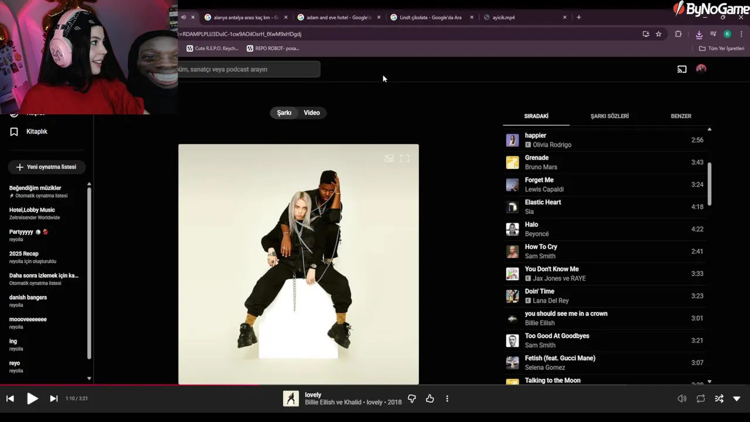Skip to the next track
Image resolution: width=750 pixels, height=422 pixels.
click(53, 399)
